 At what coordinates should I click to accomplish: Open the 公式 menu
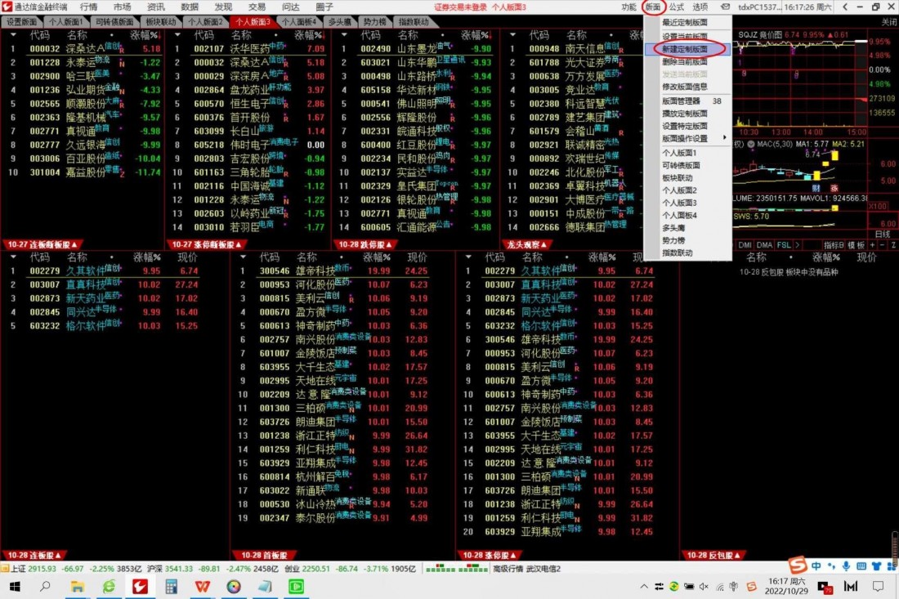click(x=677, y=7)
